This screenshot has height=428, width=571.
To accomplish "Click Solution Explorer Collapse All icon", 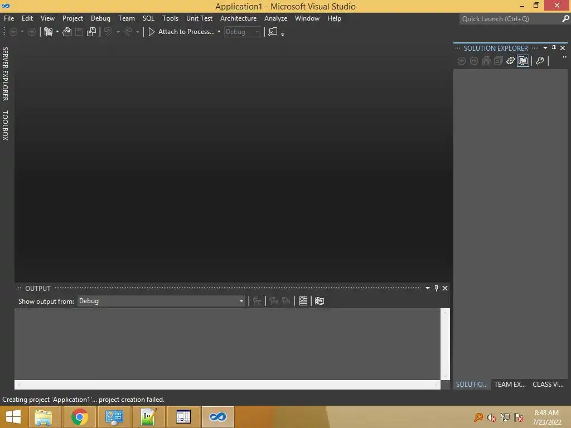I will [498, 61].
